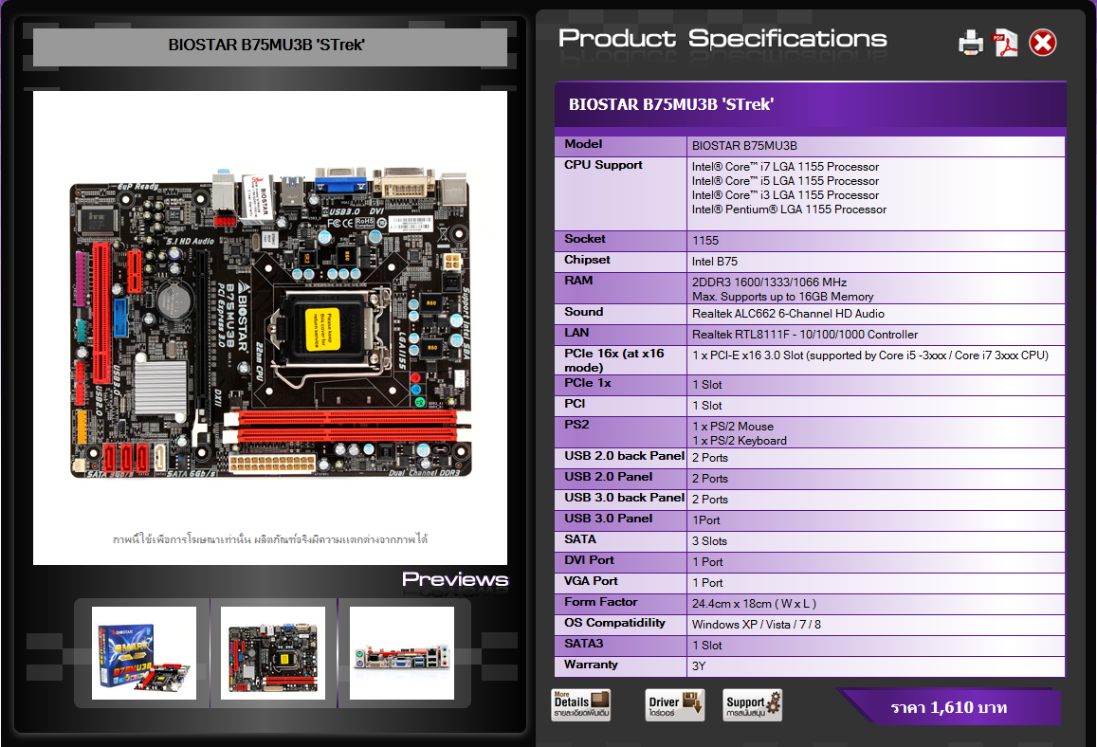1097x747 pixels.
Task: Click the 'USB 3.0 Panel' value '1Port'
Action: pyautogui.click(x=706, y=520)
